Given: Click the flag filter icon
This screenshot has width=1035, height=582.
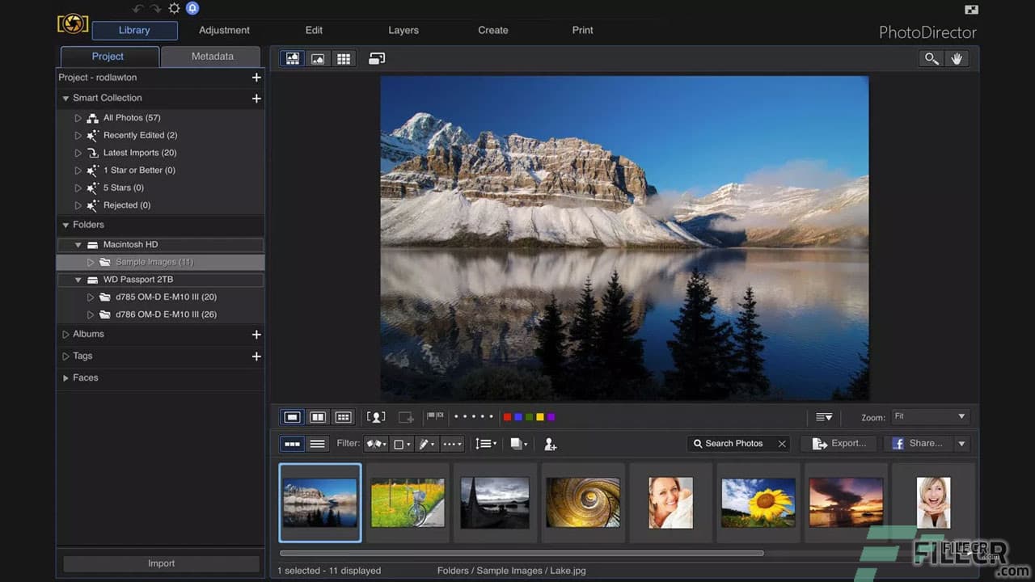Looking at the screenshot, I should (374, 443).
